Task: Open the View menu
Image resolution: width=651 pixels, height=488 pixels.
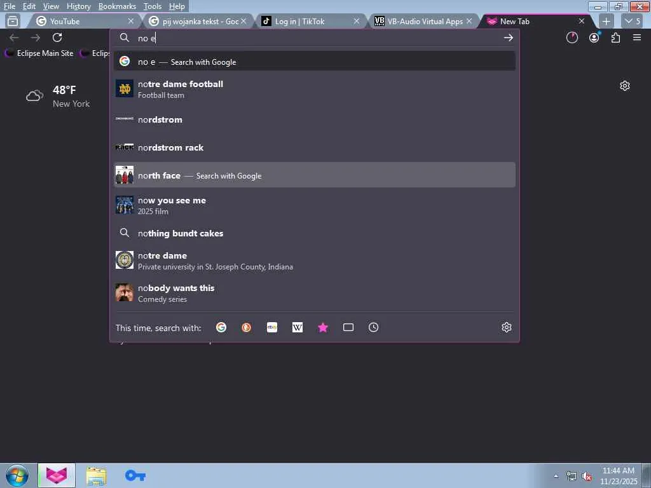Action: click(x=51, y=6)
